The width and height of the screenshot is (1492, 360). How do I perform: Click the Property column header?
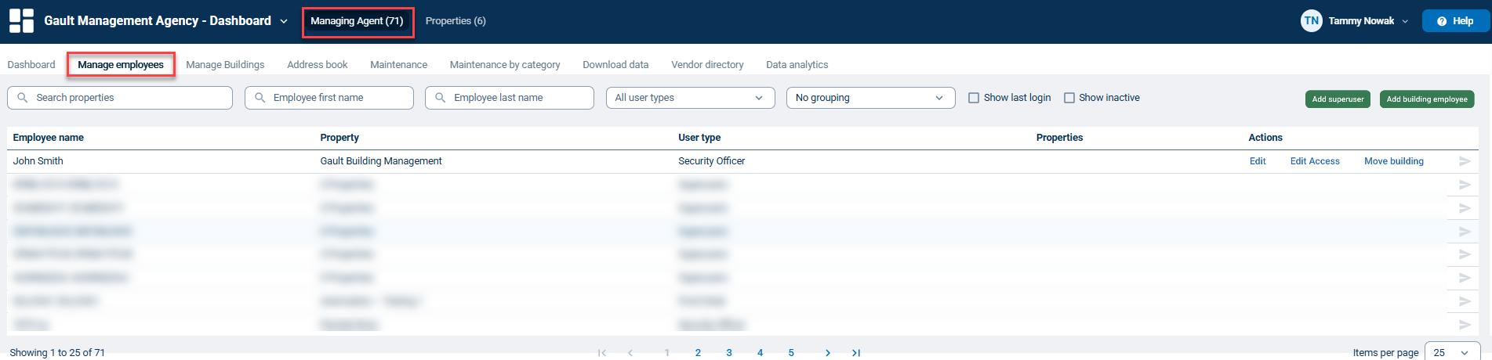(339, 138)
